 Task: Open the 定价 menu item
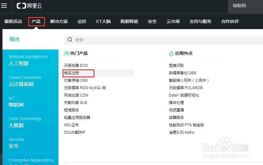82,21
